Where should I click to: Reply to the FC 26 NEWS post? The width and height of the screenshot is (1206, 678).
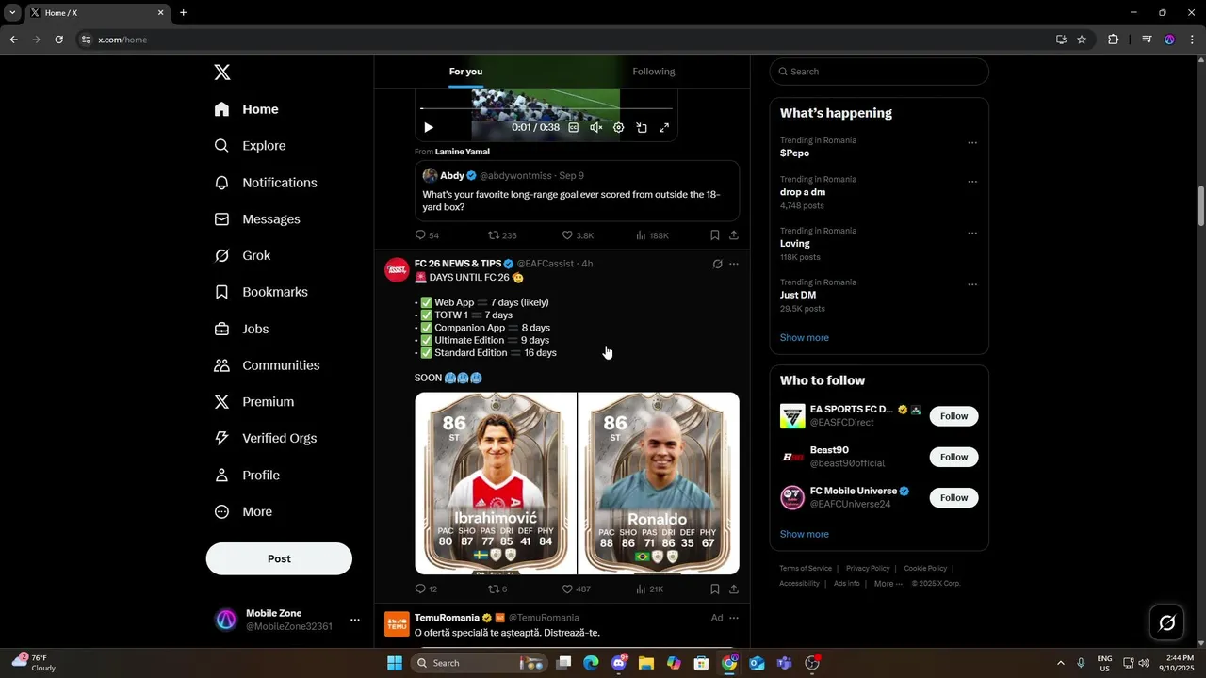click(426, 589)
